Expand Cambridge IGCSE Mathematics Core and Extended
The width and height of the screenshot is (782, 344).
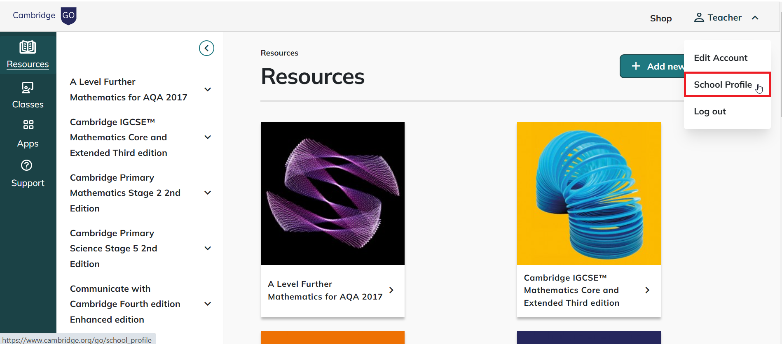208,137
